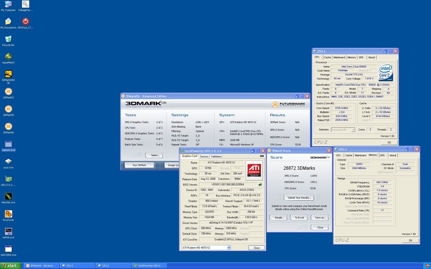Viewport: 431px width, 269px height.
Task: Click Run 3DMark button
Action: tap(139, 165)
